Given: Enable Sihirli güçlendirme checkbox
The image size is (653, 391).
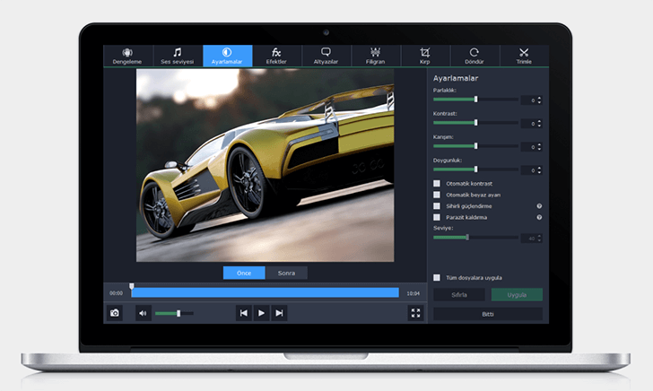Looking at the screenshot, I should click(437, 205).
